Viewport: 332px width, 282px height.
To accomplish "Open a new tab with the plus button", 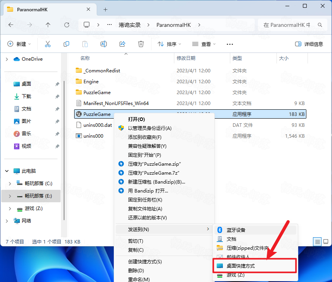I will (106, 10).
